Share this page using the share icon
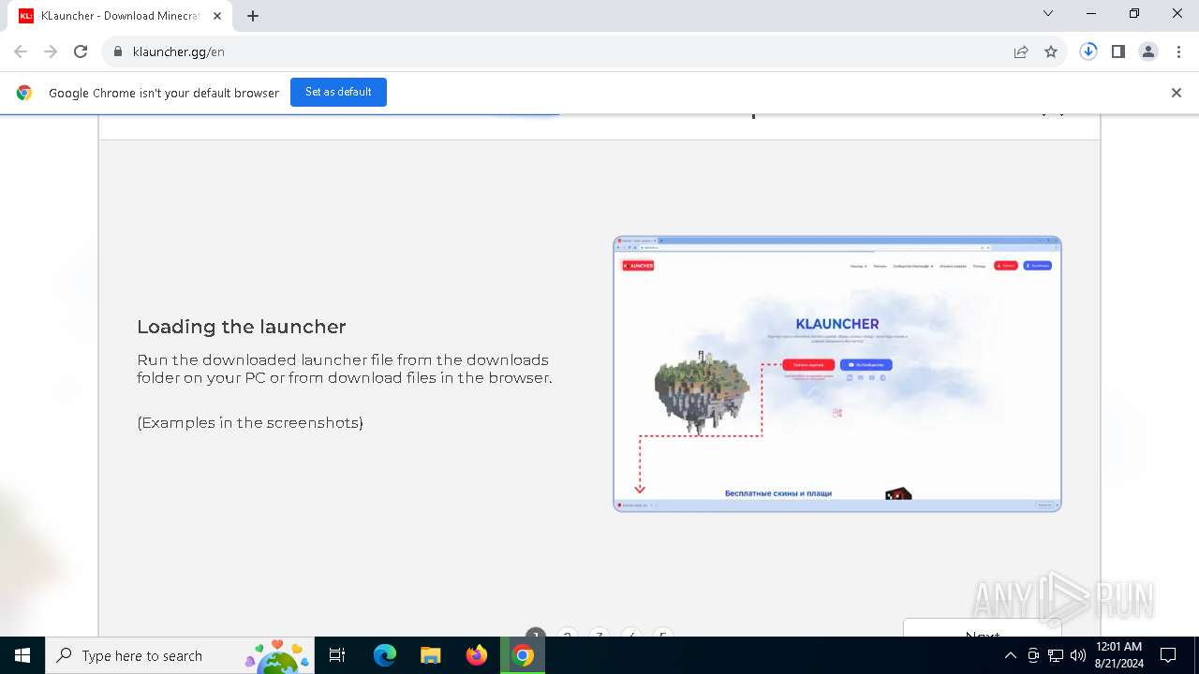The width and height of the screenshot is (1199, 674). (1021, 51)
